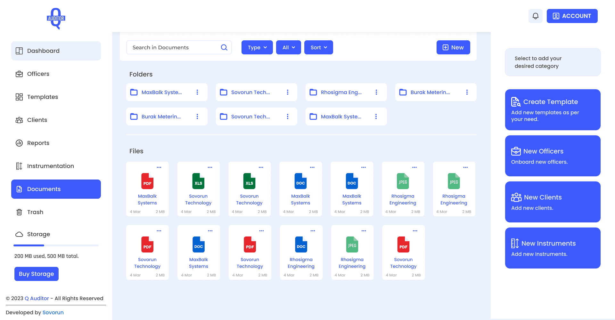This screenshot has height=320, width=615.
Task: Open more options on second-row MaxBalk Systems DOC
Action: [210, 231]
